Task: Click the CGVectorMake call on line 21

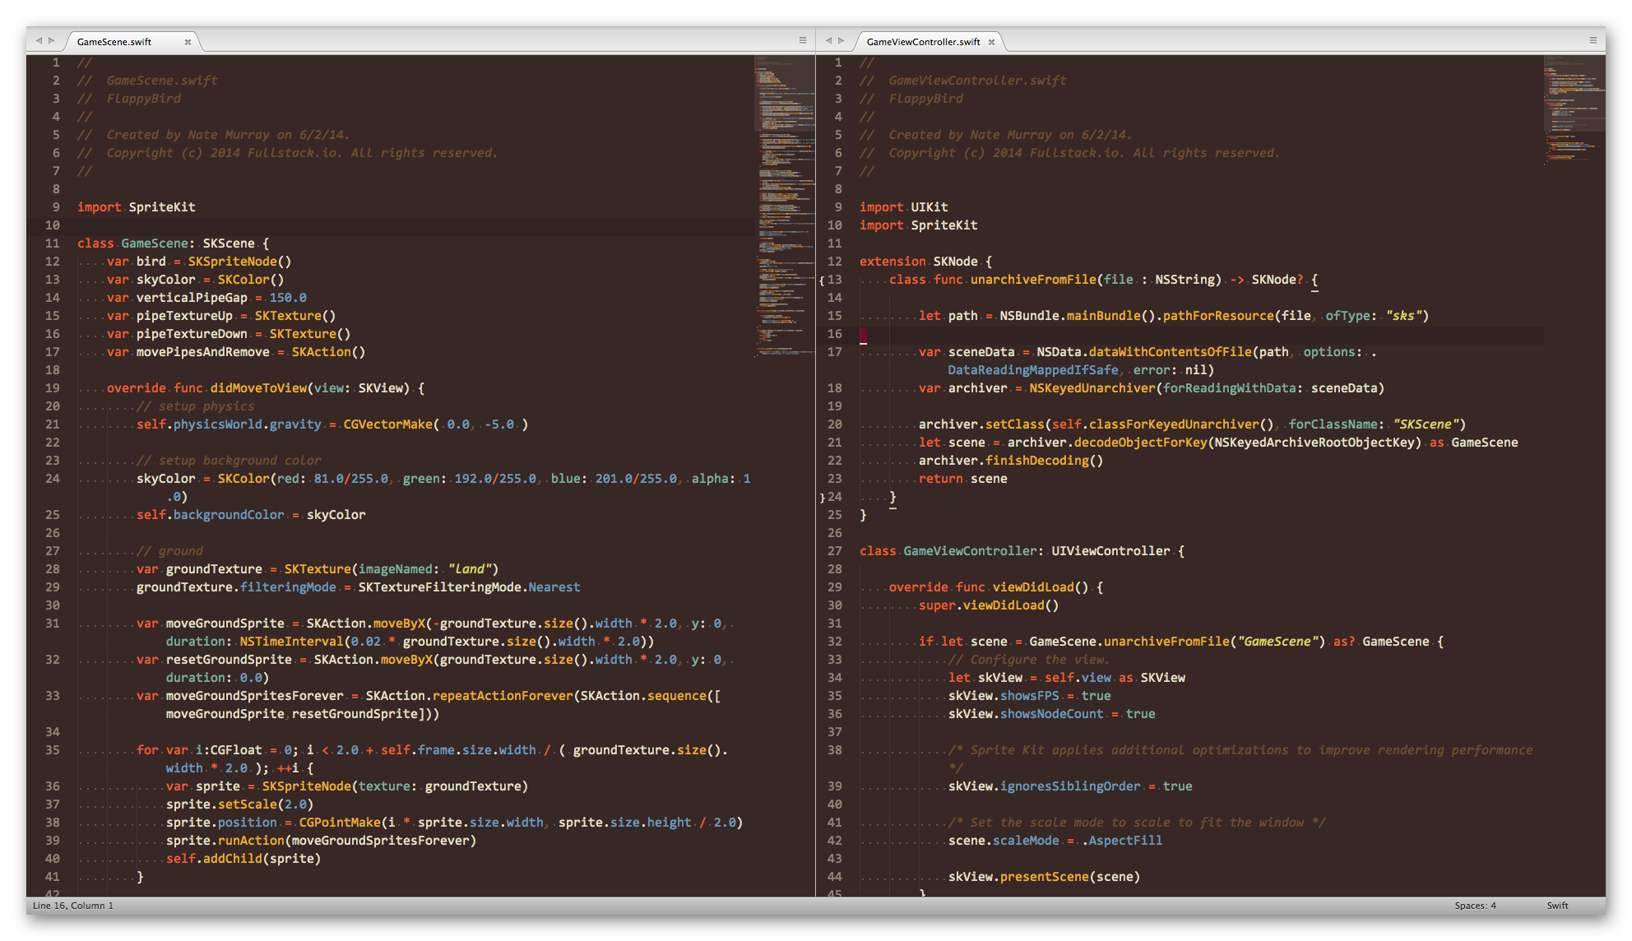Action: point(387,424)
